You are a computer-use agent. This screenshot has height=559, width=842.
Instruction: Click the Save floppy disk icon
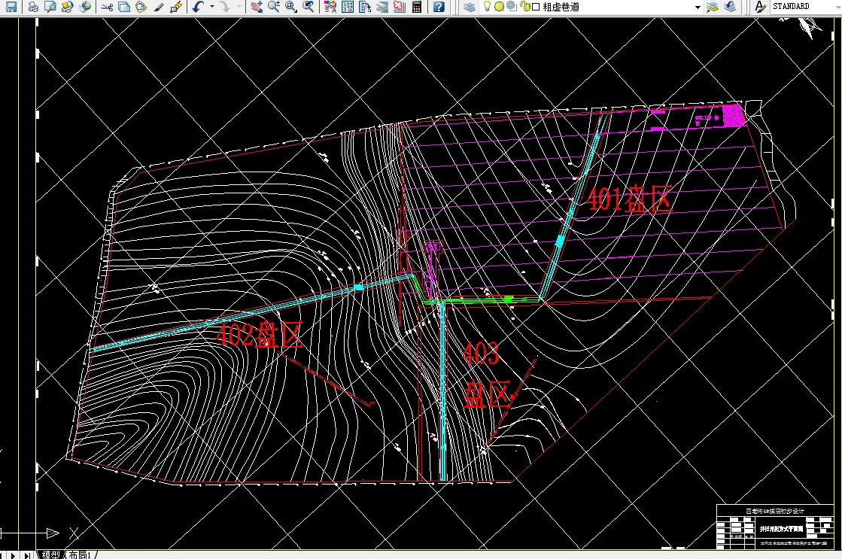tap(11, 7)
